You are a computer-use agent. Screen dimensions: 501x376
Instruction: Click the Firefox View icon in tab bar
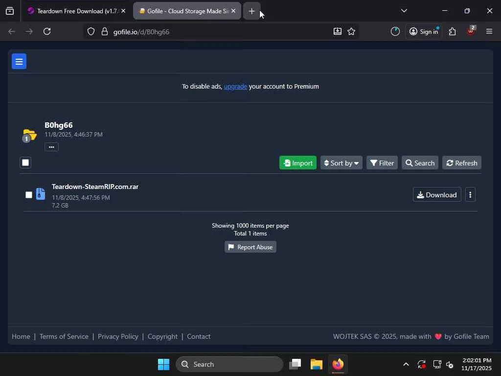click(10, 11)
